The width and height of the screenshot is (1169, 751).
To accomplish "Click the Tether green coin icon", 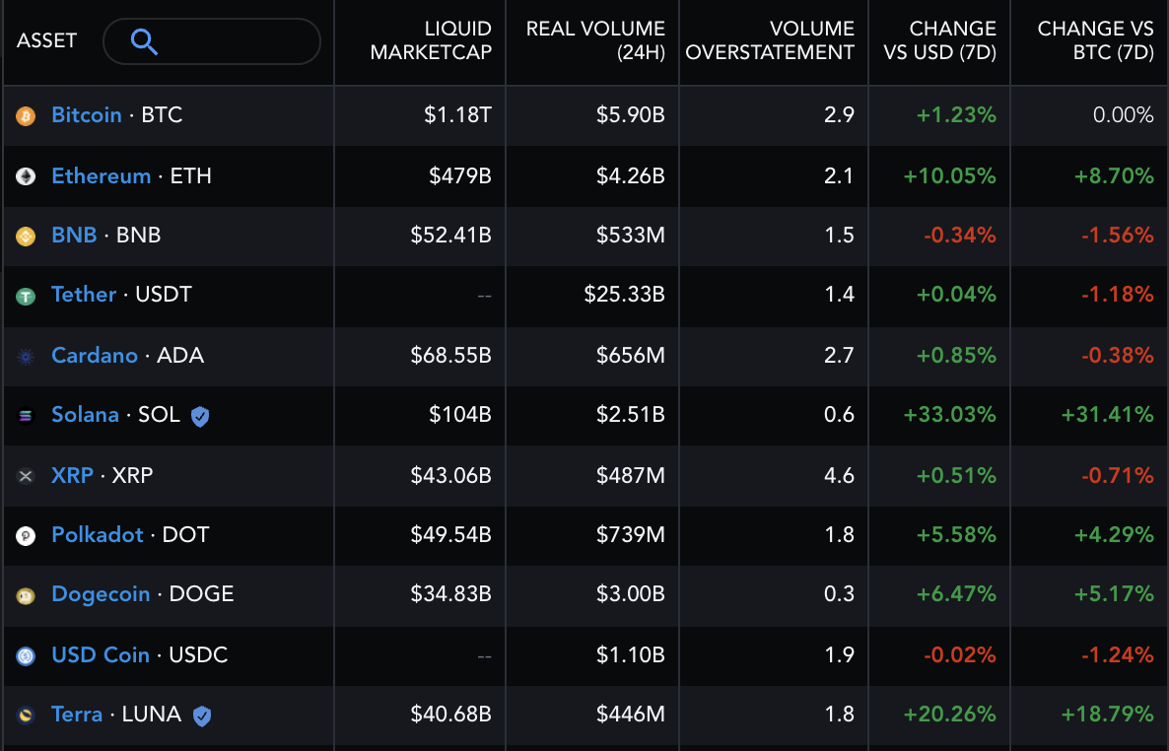I will 26,296.
